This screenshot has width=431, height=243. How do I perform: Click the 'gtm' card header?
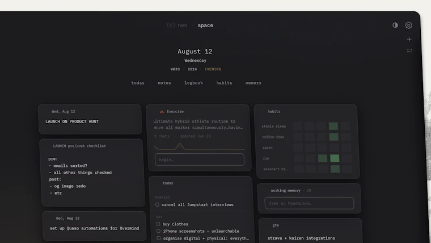point(276,225)
